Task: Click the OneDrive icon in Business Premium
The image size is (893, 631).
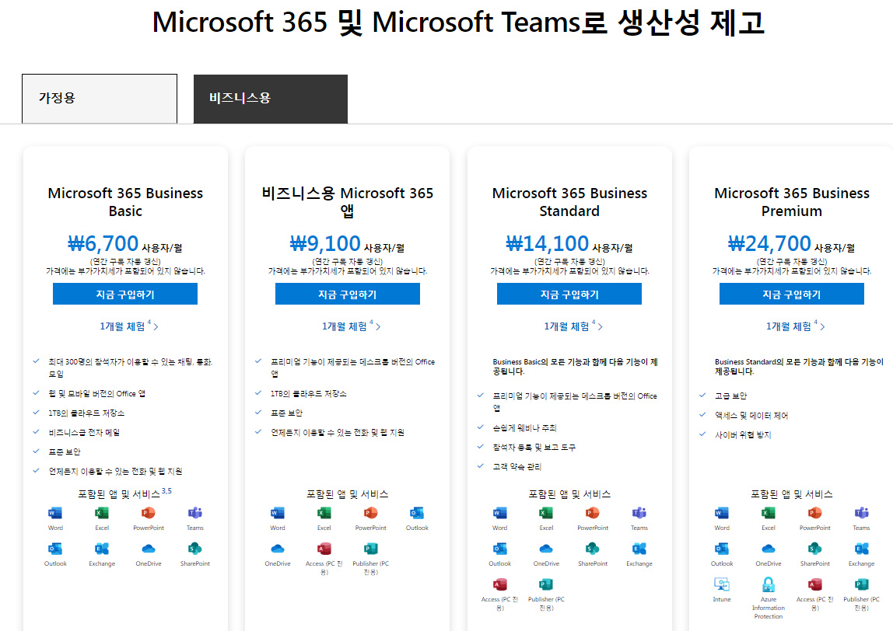Action: pyautogui.click(x=769, y=549)
